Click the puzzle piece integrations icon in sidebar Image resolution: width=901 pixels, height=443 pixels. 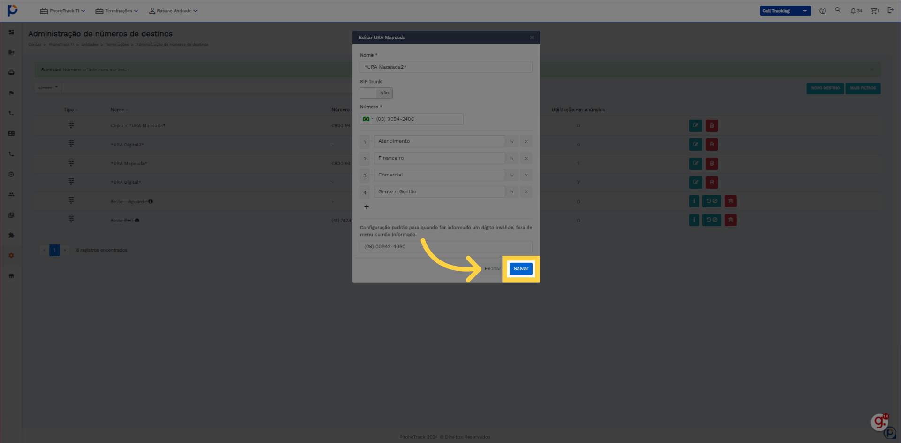click(x=11, y=235)
